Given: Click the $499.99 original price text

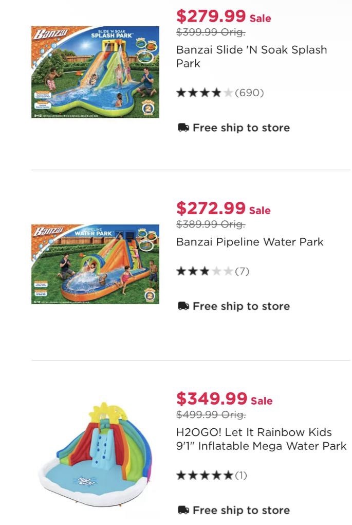Looking at the screenshot, I should pos(211,414).
